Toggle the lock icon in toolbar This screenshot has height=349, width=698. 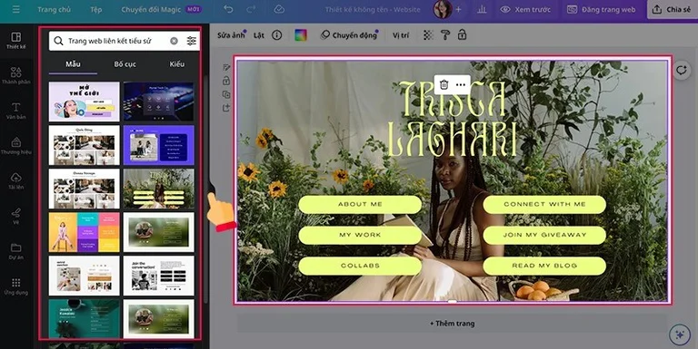pos(462,35)
